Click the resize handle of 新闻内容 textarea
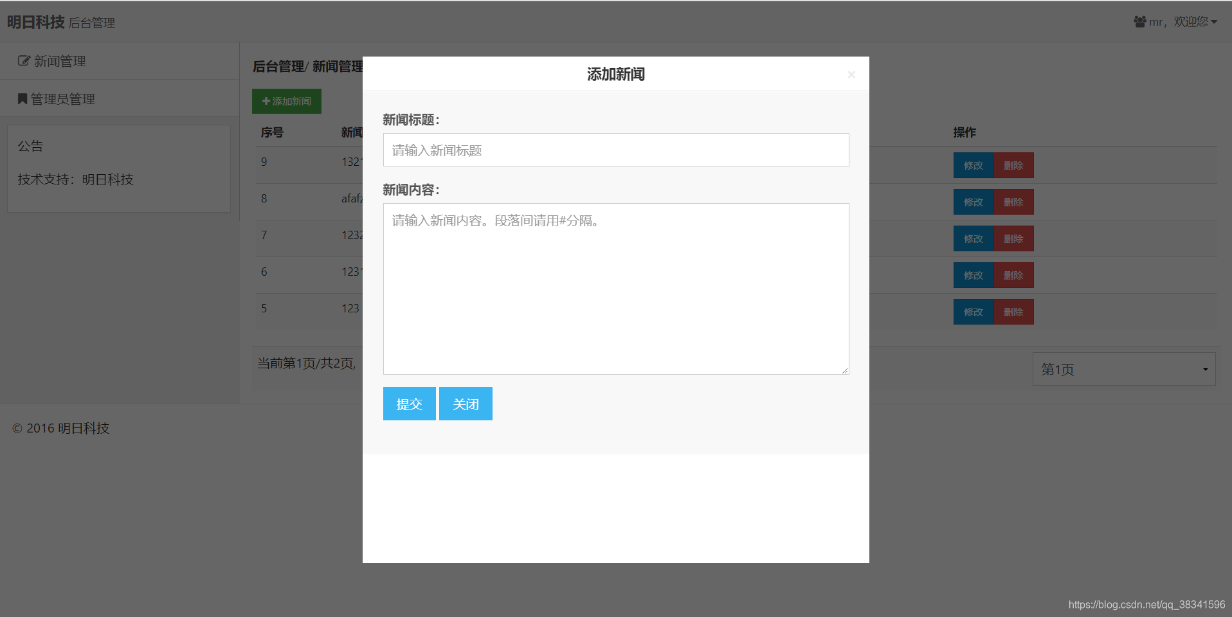This screenshot has height=617, width=1232. click(x=845, y=370)
